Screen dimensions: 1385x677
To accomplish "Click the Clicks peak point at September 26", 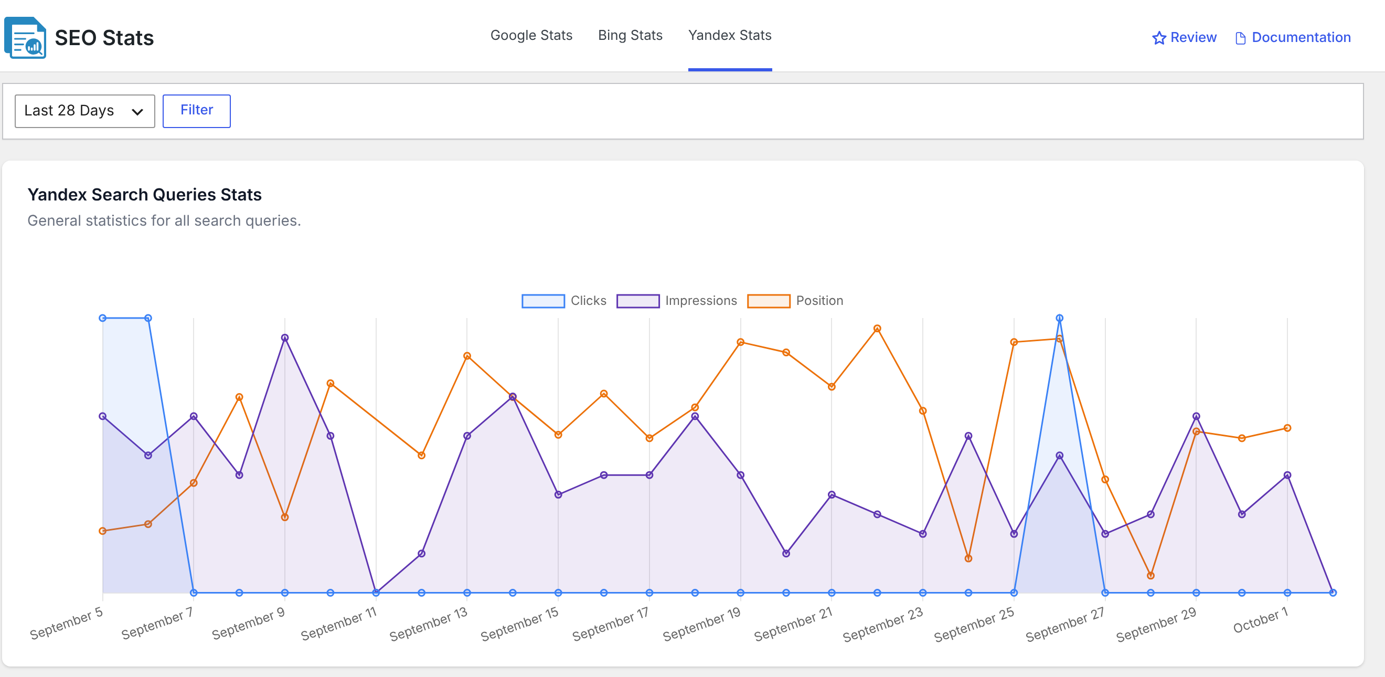I will click(1059, 318).
